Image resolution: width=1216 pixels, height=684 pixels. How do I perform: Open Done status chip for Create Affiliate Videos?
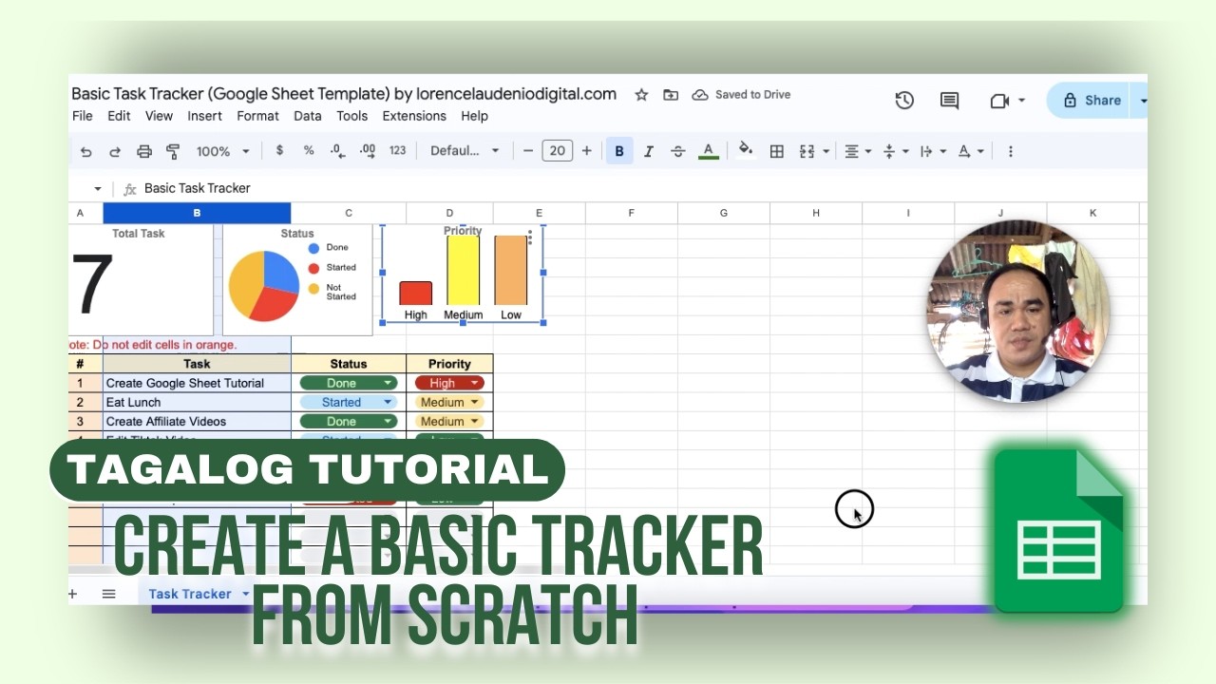pyautogui.click(x=349, y=421)
